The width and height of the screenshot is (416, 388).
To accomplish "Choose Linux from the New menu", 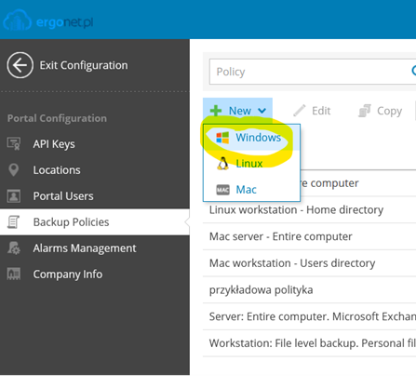I will 251,164.
